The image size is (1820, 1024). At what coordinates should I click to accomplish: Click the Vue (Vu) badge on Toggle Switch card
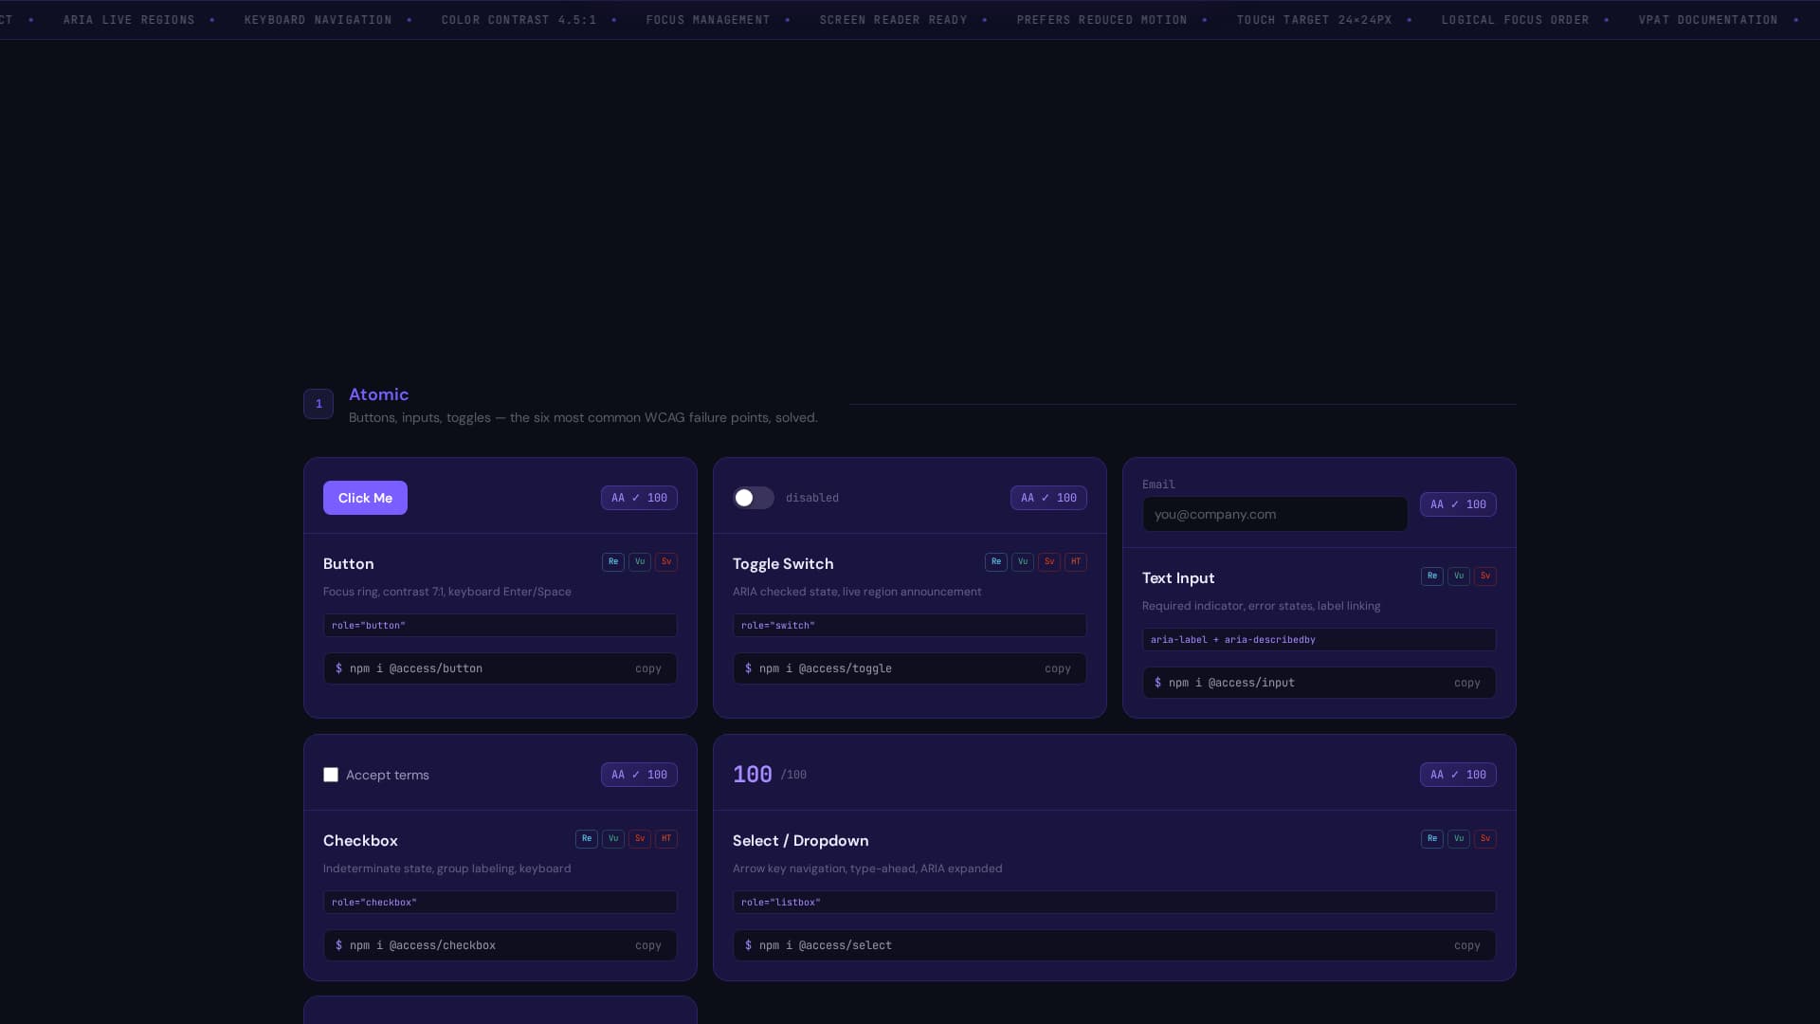click(x=1023, y=562)
